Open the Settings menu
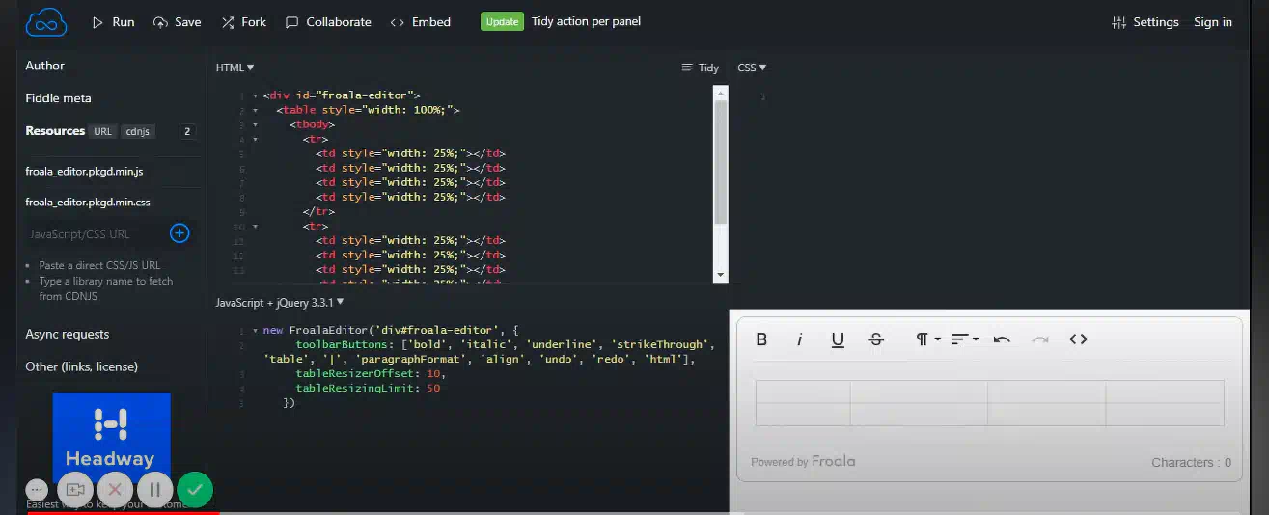 point(1145,22)
